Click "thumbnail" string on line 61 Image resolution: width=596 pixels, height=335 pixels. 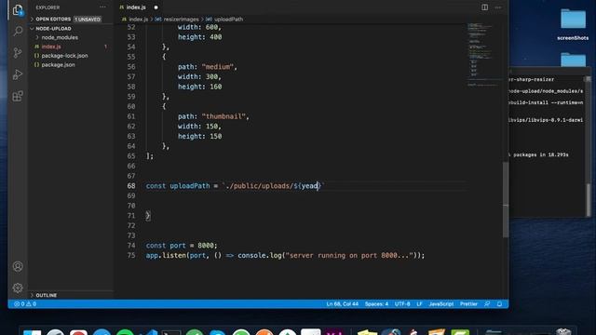[x=223, y=116]
